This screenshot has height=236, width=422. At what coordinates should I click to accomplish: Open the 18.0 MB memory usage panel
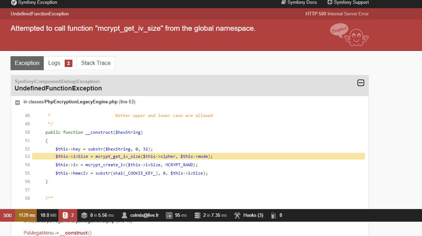pos(48,215)
